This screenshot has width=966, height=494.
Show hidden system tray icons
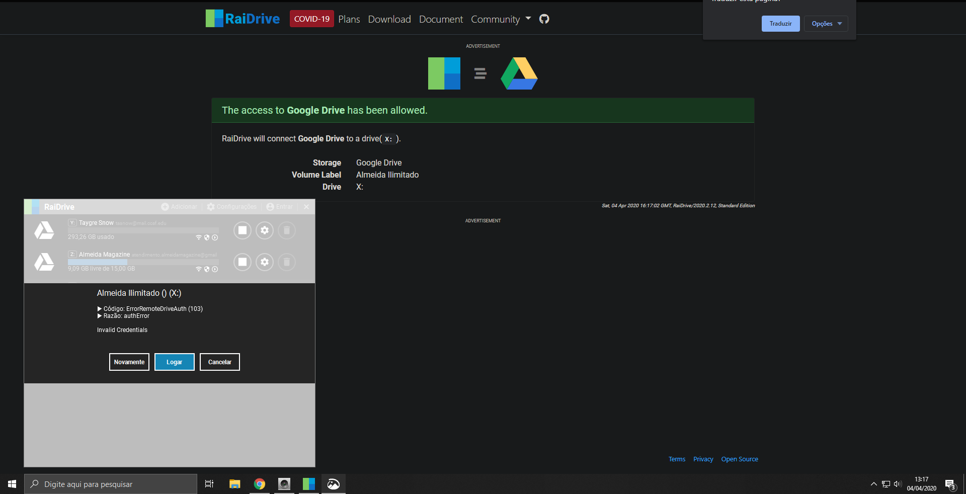pos(873,484)
